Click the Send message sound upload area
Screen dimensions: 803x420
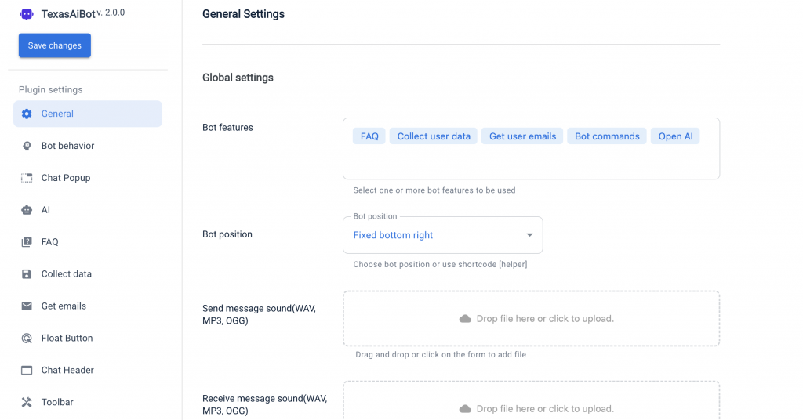(531, 319)
